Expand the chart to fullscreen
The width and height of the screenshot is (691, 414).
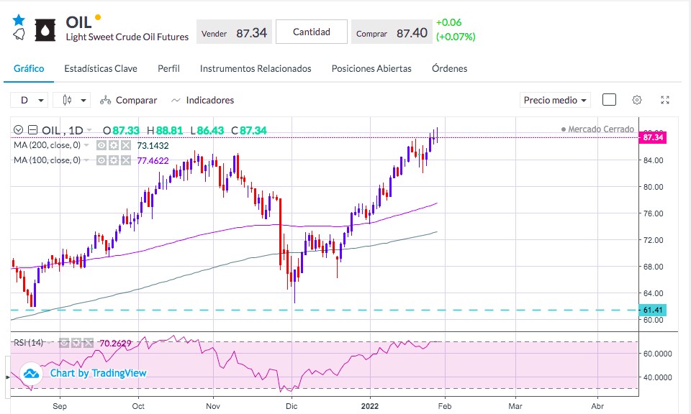665,100
